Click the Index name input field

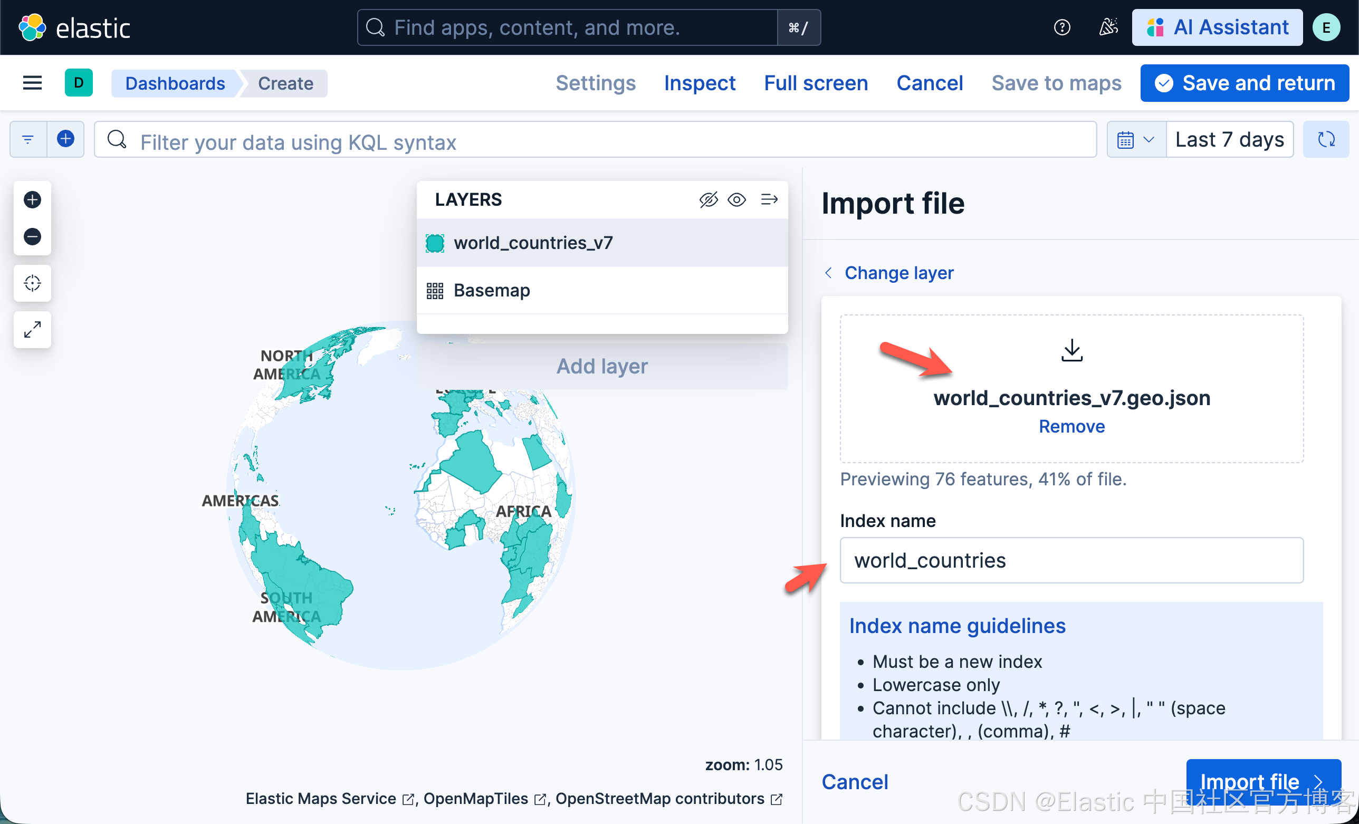coord(1071,560)
